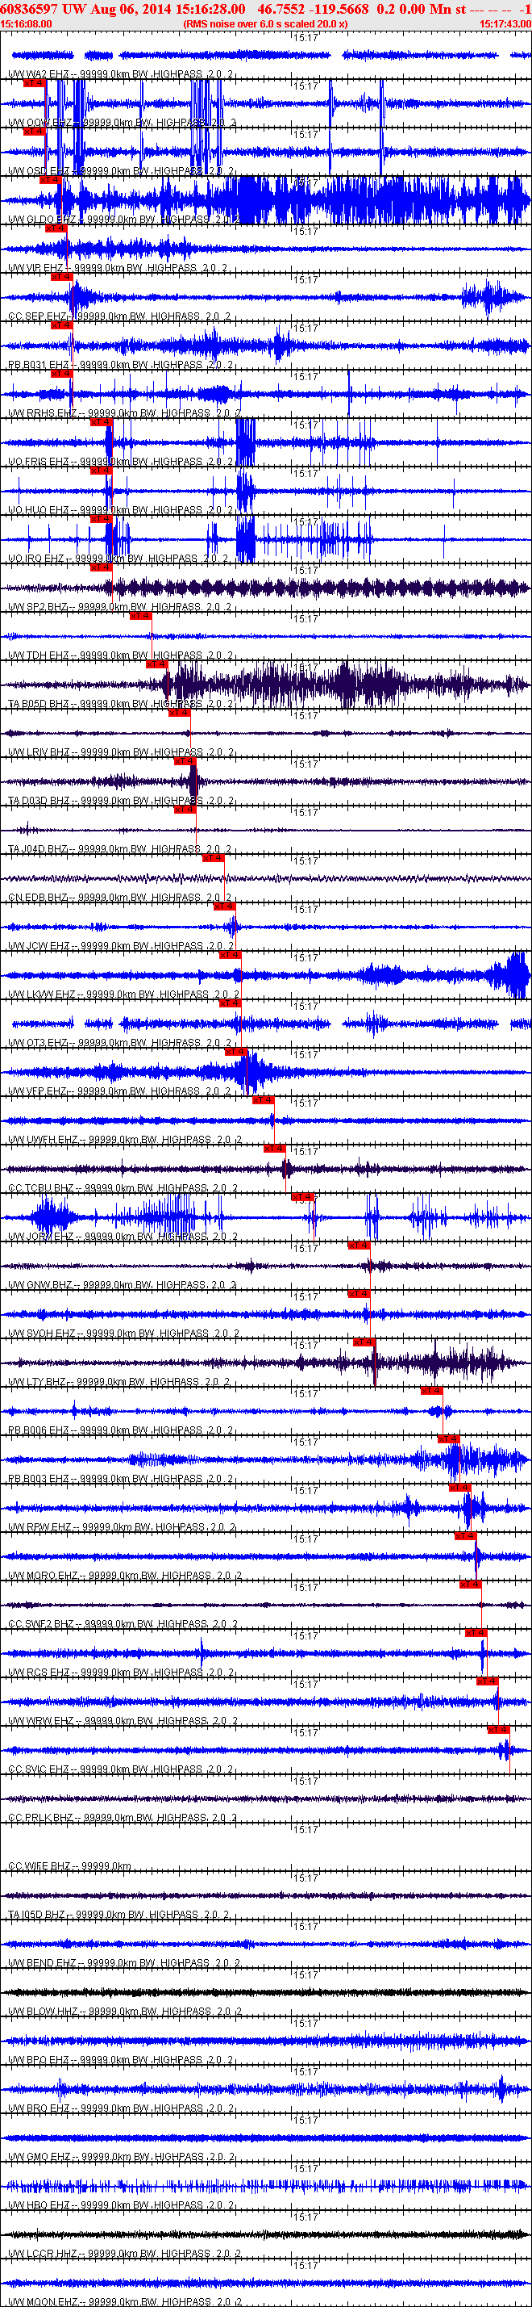Click the red pick marker on the UW JORV trace

tap(302, 1197)
